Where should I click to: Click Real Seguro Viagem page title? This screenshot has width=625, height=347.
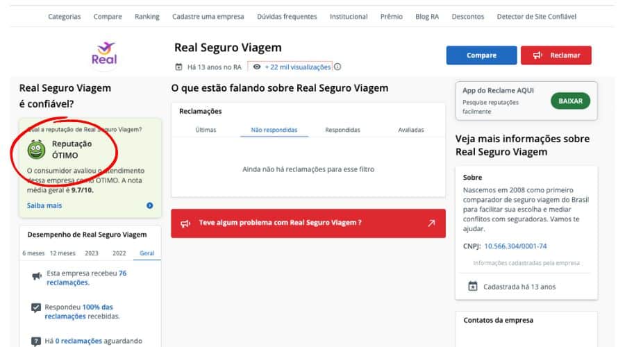pyautogui.click(x=228, y=47)
